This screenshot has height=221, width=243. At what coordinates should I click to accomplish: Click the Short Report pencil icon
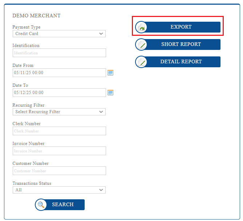point(141,44)
